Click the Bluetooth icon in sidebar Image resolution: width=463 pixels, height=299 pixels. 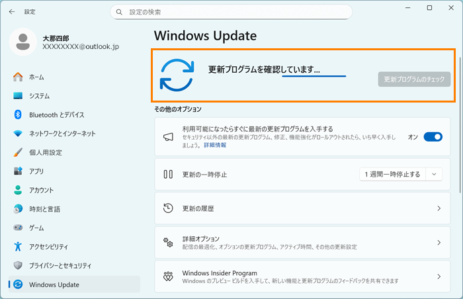pyautogui.click(x=18, y=114)
